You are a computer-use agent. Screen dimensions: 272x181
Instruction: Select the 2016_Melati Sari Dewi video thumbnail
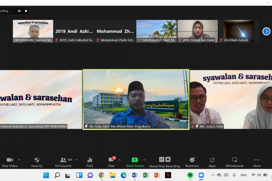point(198,31)
